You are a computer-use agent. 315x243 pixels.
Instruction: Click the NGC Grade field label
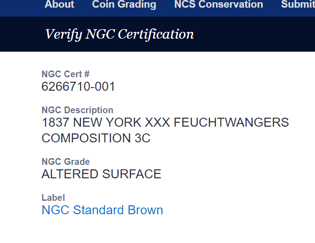pyautogui.click(x=66, y=162)
